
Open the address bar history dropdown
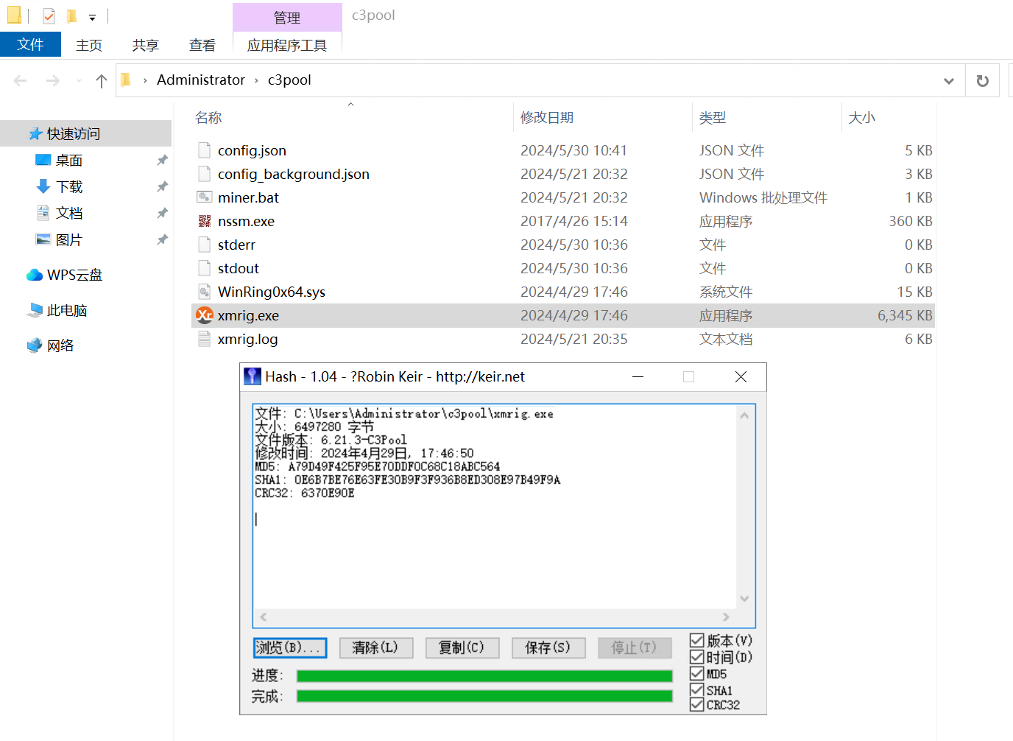949,81
